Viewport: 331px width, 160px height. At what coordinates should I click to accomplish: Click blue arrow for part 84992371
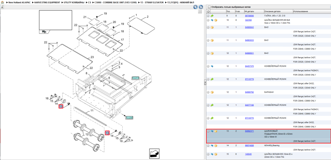(212, 131)
